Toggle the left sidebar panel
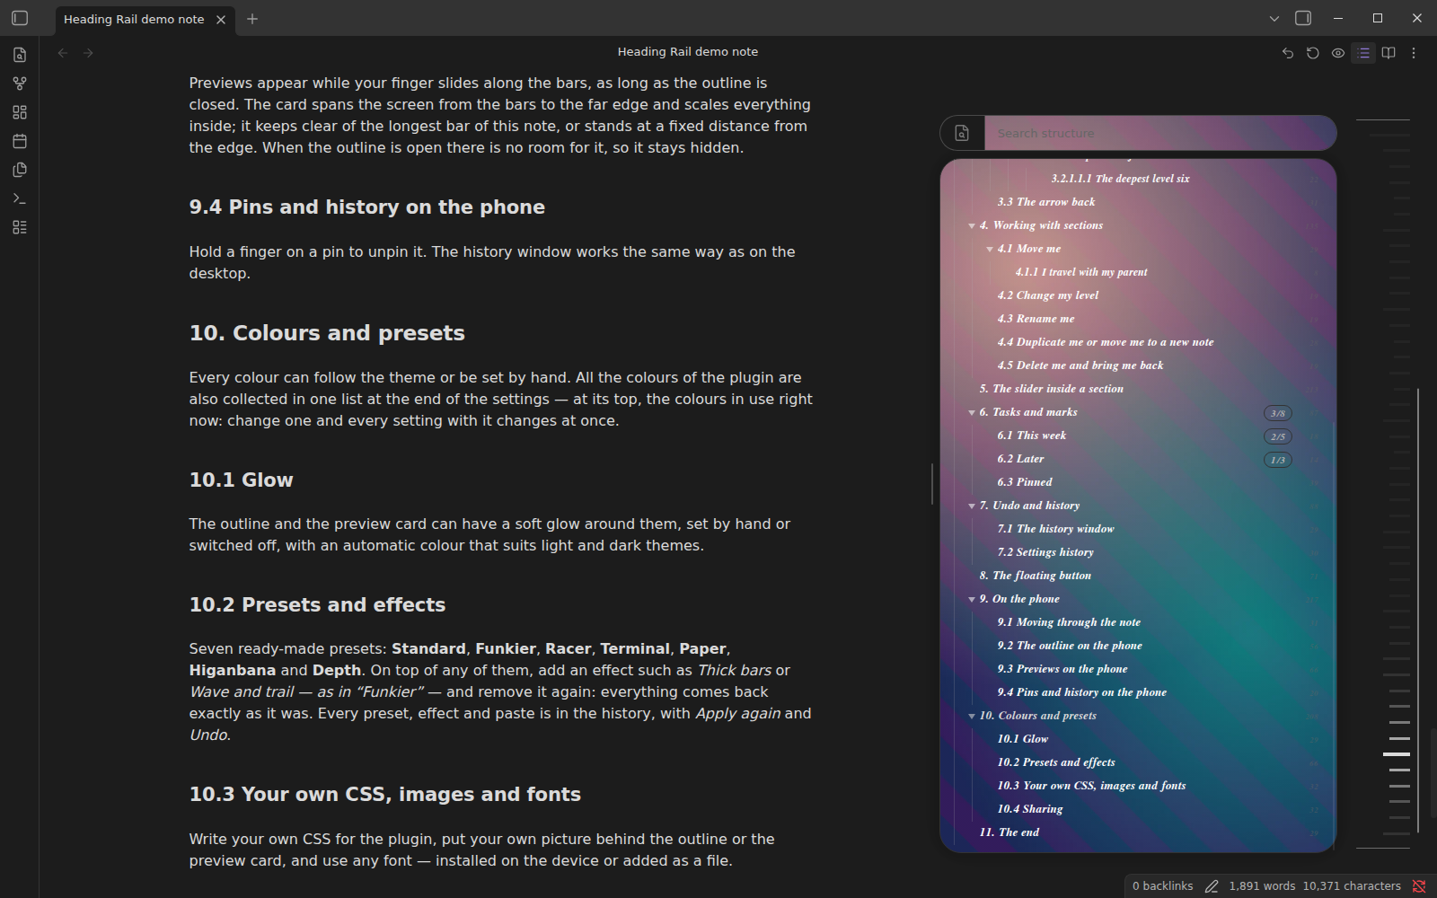 20,18
